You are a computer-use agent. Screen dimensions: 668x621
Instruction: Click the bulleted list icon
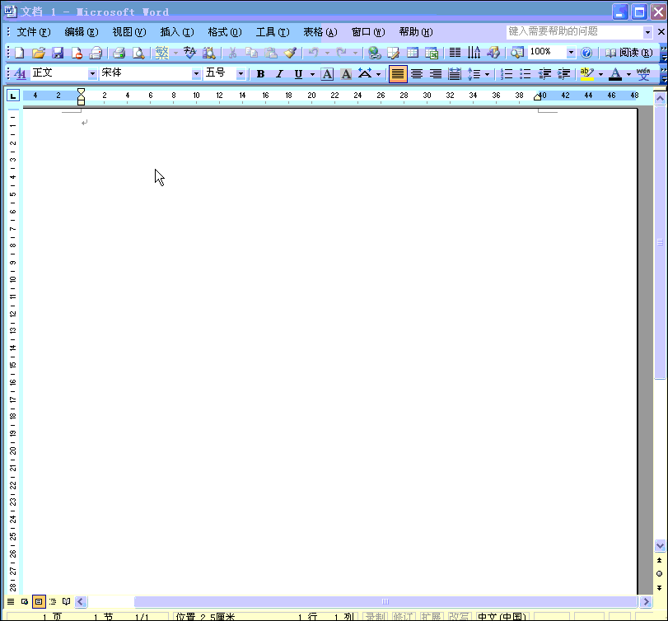click(526, 74)
